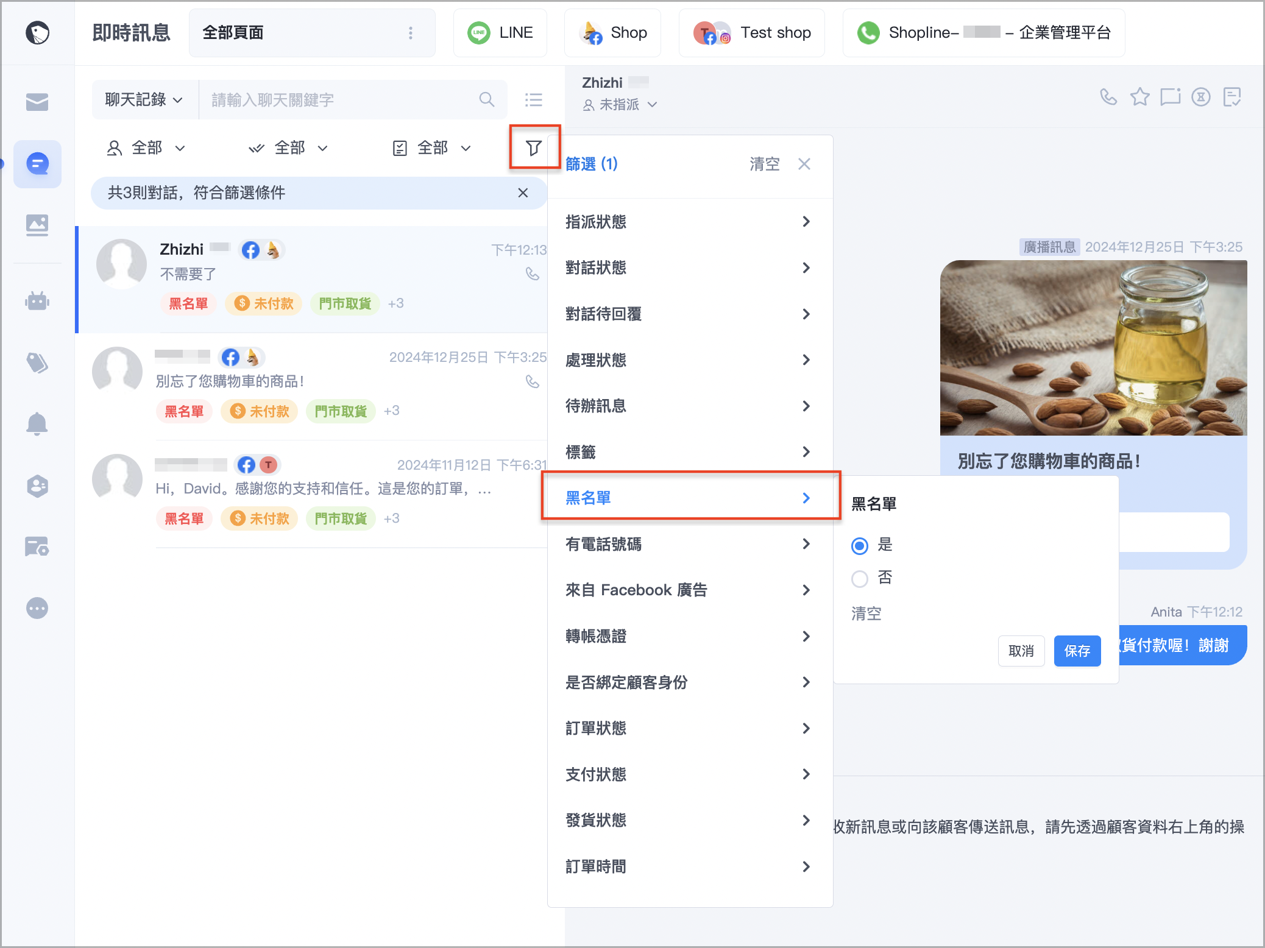Open the 來自 Facebook 廣告 filter option

point(689,590)
